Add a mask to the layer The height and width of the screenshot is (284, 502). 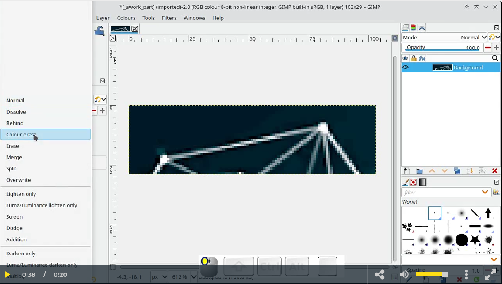[x=482, y=171]
